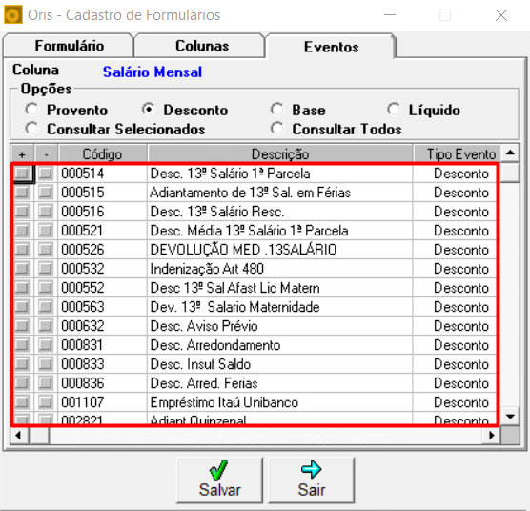Click the plus column header
530x511 pixels.
[22, 154]
